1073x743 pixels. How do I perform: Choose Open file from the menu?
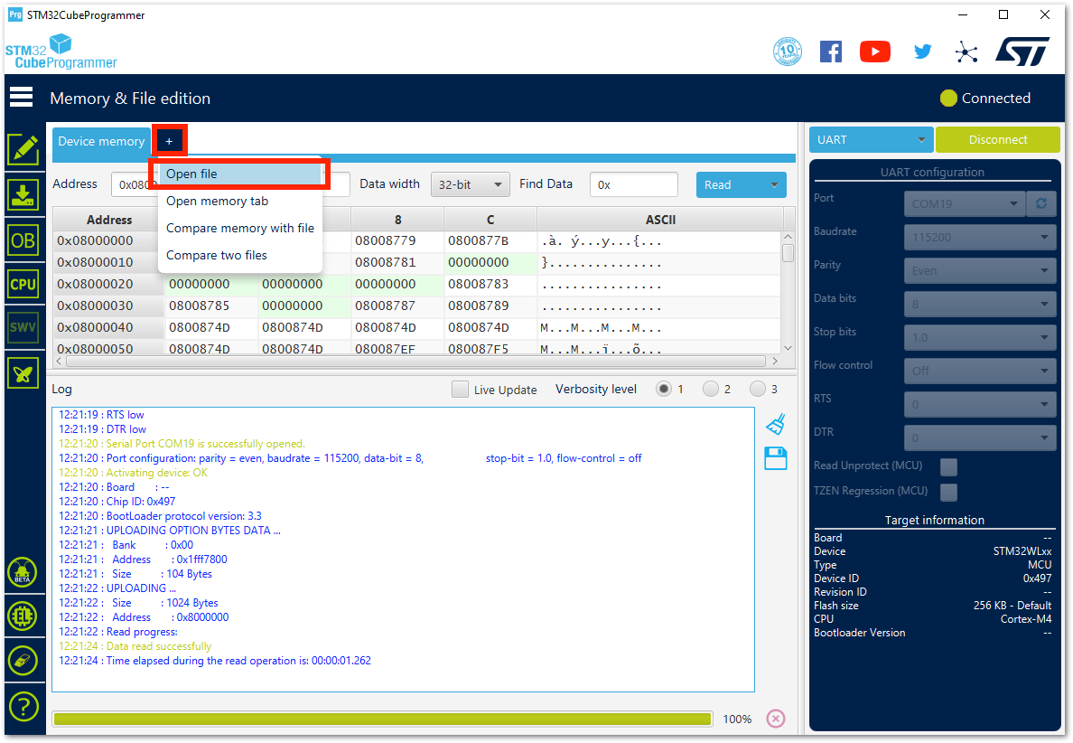[239, 174]
